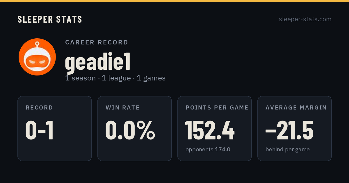This screenshot has height=183, width=349.
Task: Click the orange accent bar at top
Action: click(x=174, y=1)
